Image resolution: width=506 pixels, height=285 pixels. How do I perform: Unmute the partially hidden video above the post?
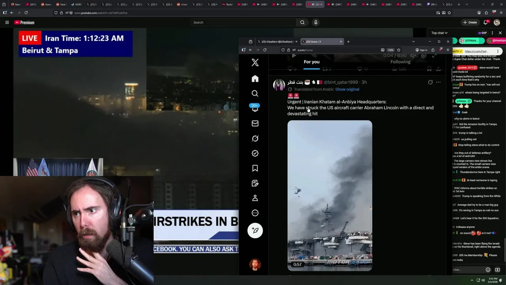[413, 56]
